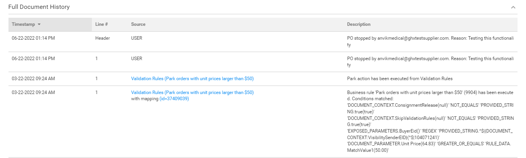
Task: Click the Description column header
Action: (359, 25)
